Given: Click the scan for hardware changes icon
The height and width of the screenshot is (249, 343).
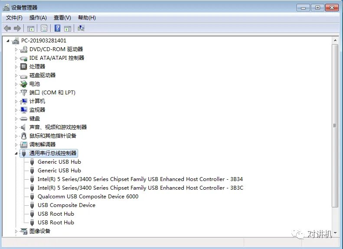Looking at the screenshot, I should [81, 28].
